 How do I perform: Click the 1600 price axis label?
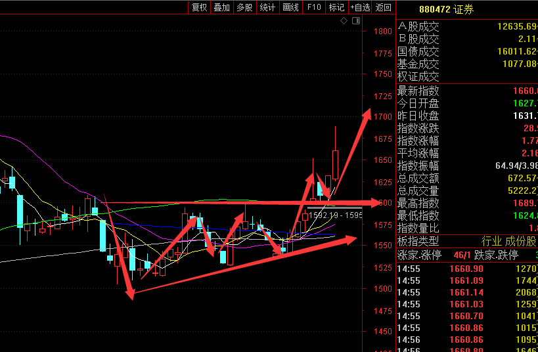[x=382, y=203]
